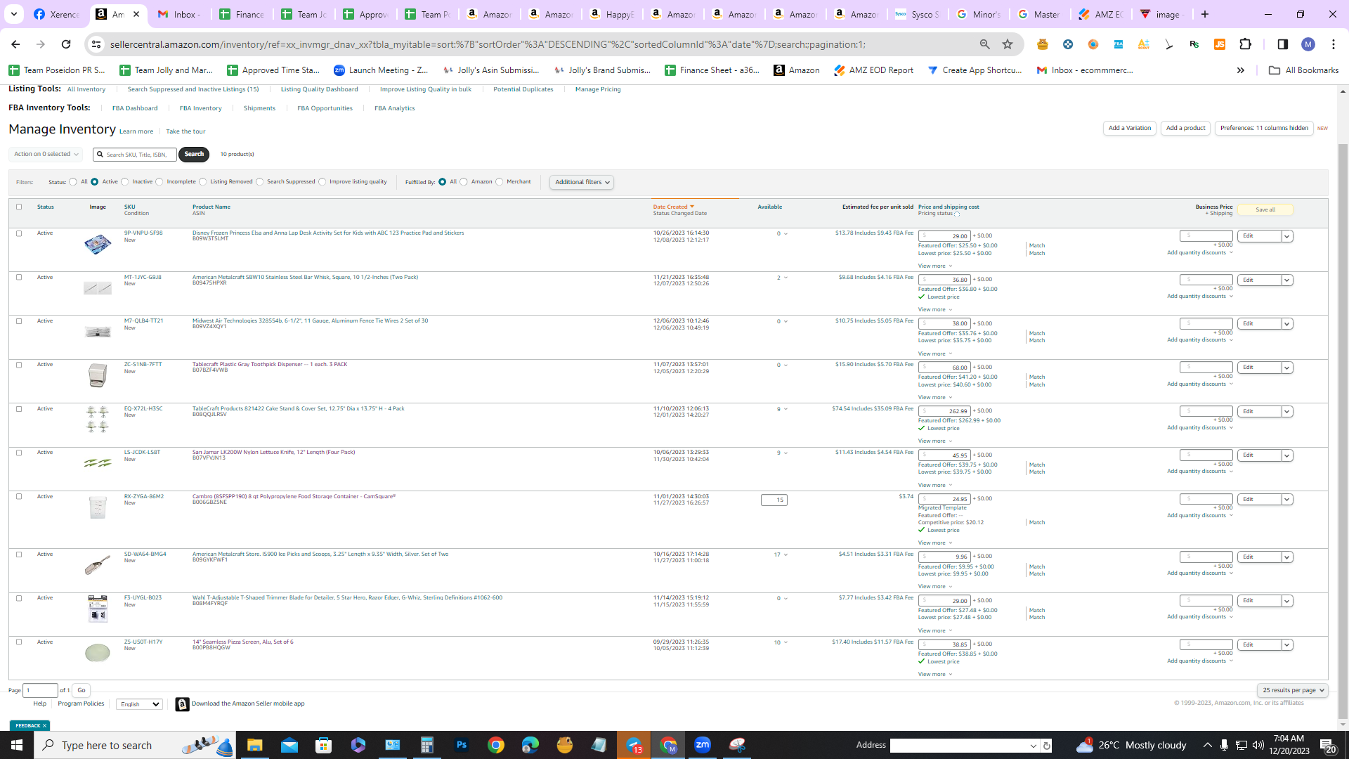Open the Calculator app in taskbar
The image size is (1349, 759).
coord(426,745)
